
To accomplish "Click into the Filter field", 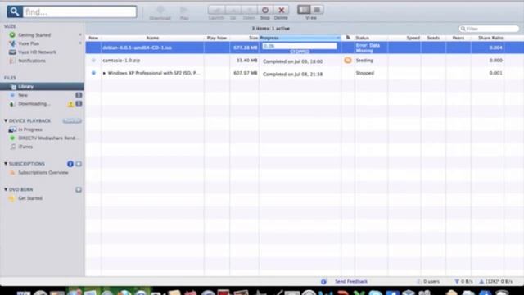I will click(489, 29).
